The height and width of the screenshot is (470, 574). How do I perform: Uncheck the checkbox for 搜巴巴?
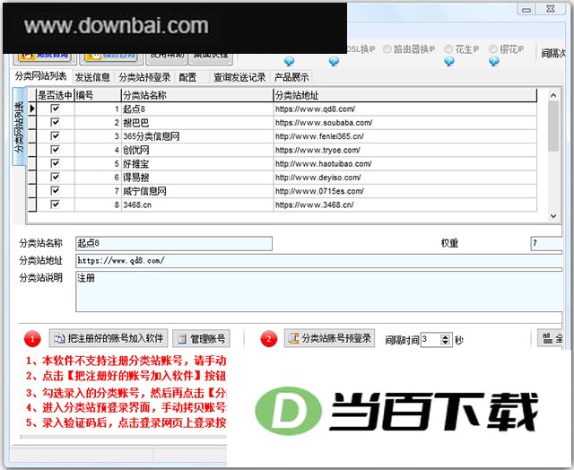point(56,122)
